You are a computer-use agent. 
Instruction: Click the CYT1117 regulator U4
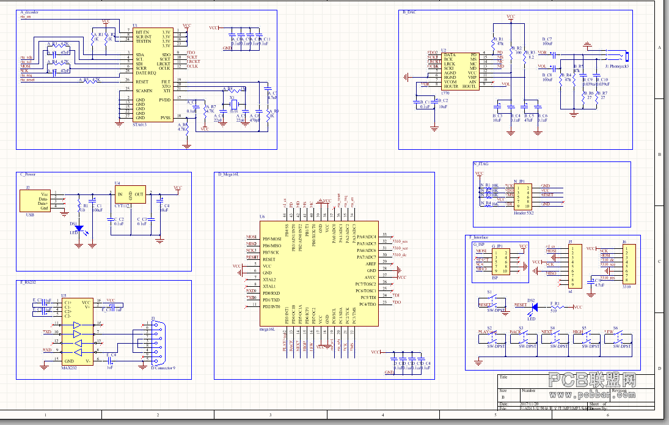pyautogui.click(x=130, y=194)
